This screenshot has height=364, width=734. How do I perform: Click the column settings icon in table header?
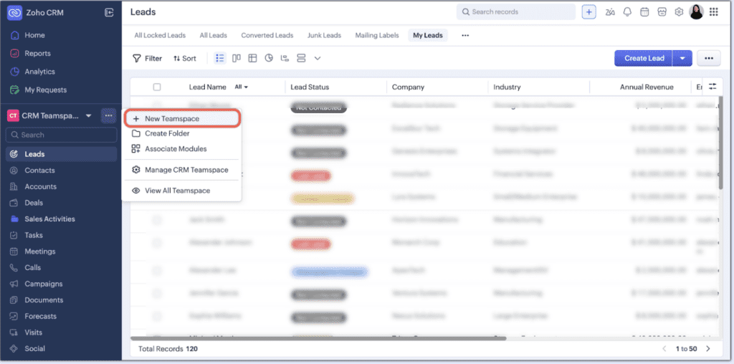712,87
